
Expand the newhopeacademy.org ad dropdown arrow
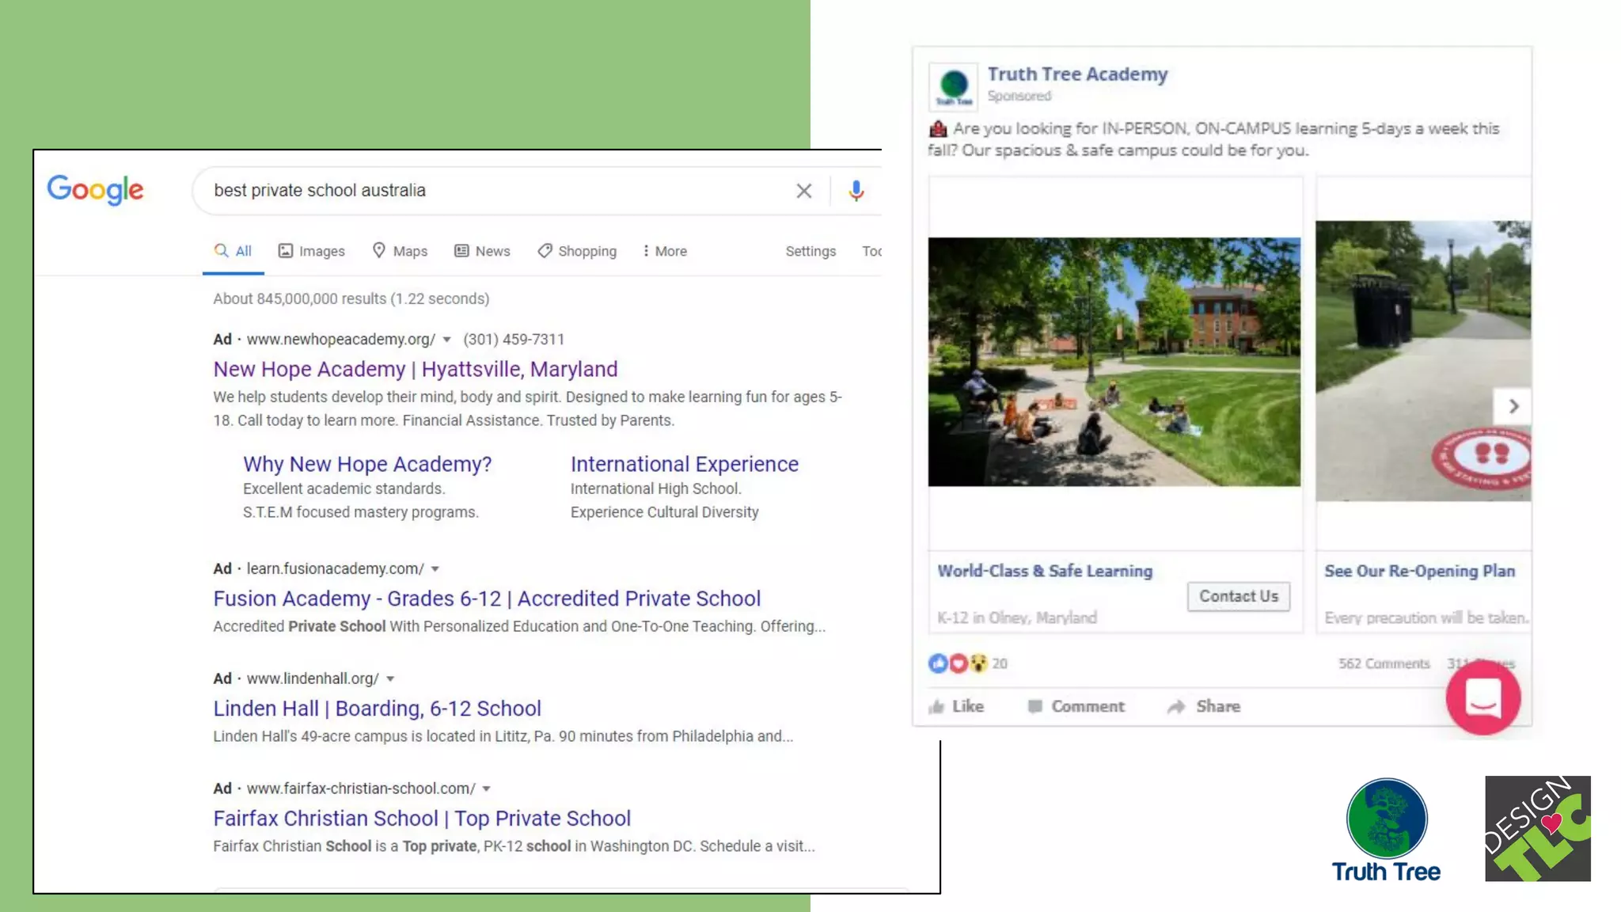pyautogui.click(x=446, y=340)
